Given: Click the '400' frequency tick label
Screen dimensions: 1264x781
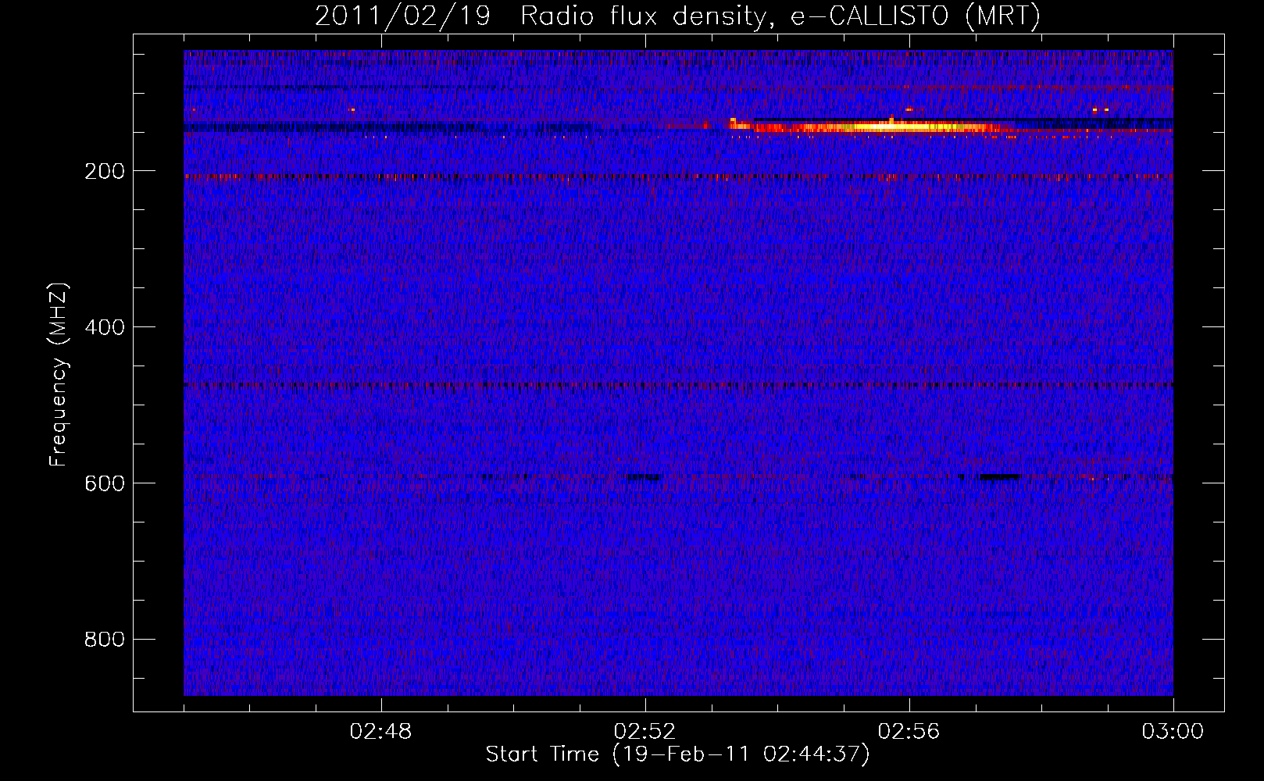Looking at the screenshot, I should [x=105, y=327].
